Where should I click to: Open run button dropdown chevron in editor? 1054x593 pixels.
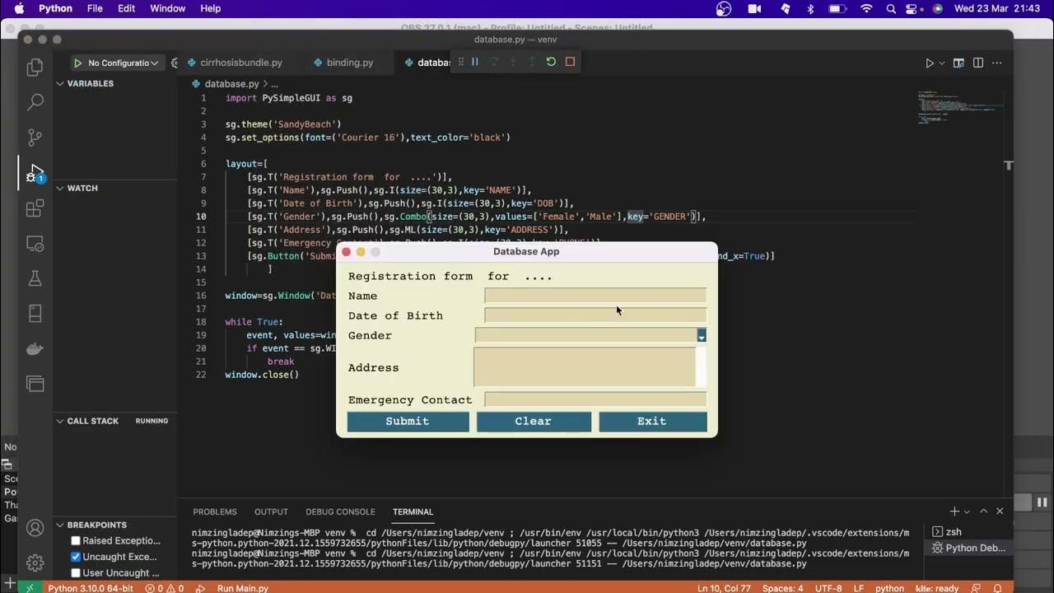pos(941,63)
